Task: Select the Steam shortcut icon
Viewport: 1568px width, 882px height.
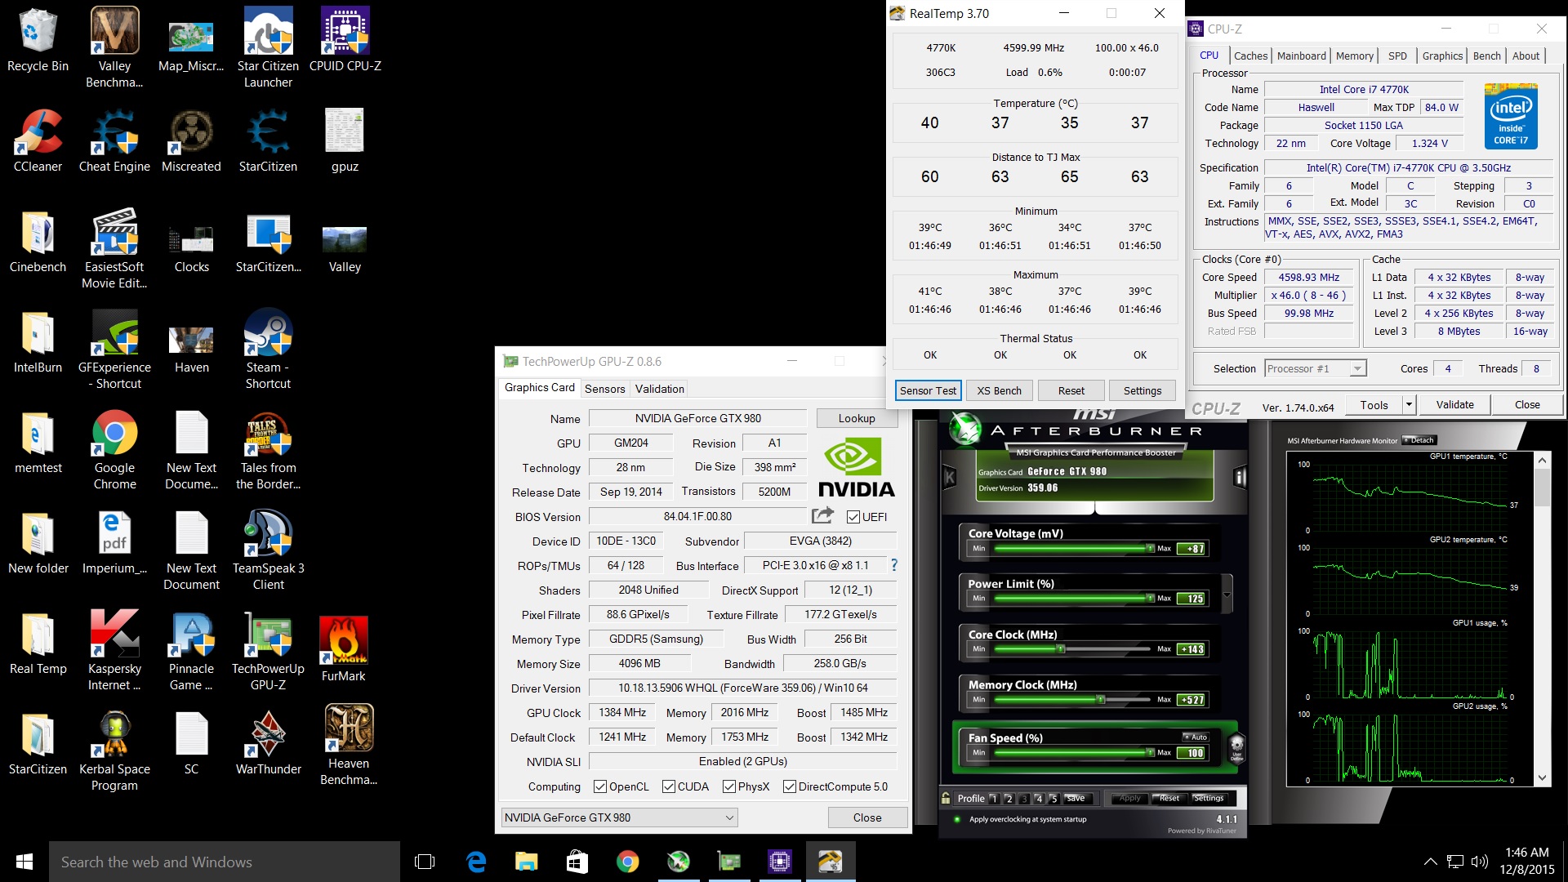Action: coord(268,350)
